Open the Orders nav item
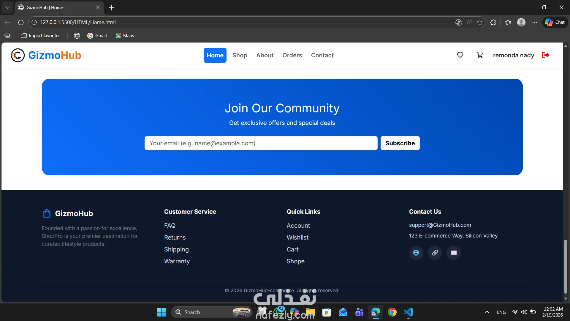Viewport: 570px width, 321px height. click(292, 55)
